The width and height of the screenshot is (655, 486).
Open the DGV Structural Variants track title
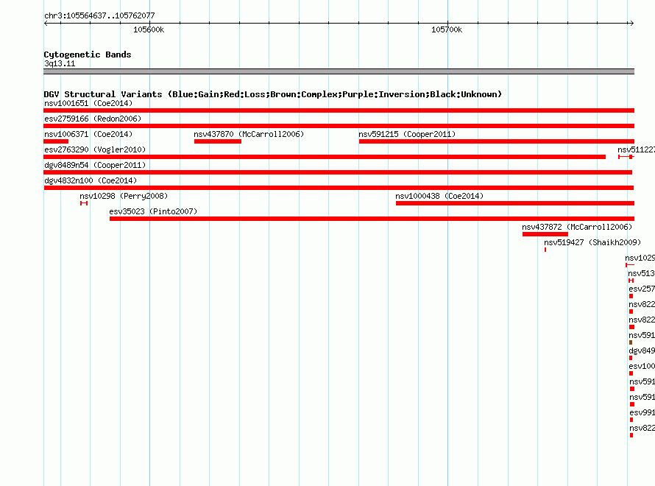pos(273,94)
